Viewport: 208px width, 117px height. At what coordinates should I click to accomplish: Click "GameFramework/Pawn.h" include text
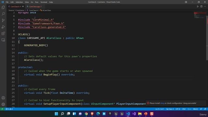coord(48,23)
